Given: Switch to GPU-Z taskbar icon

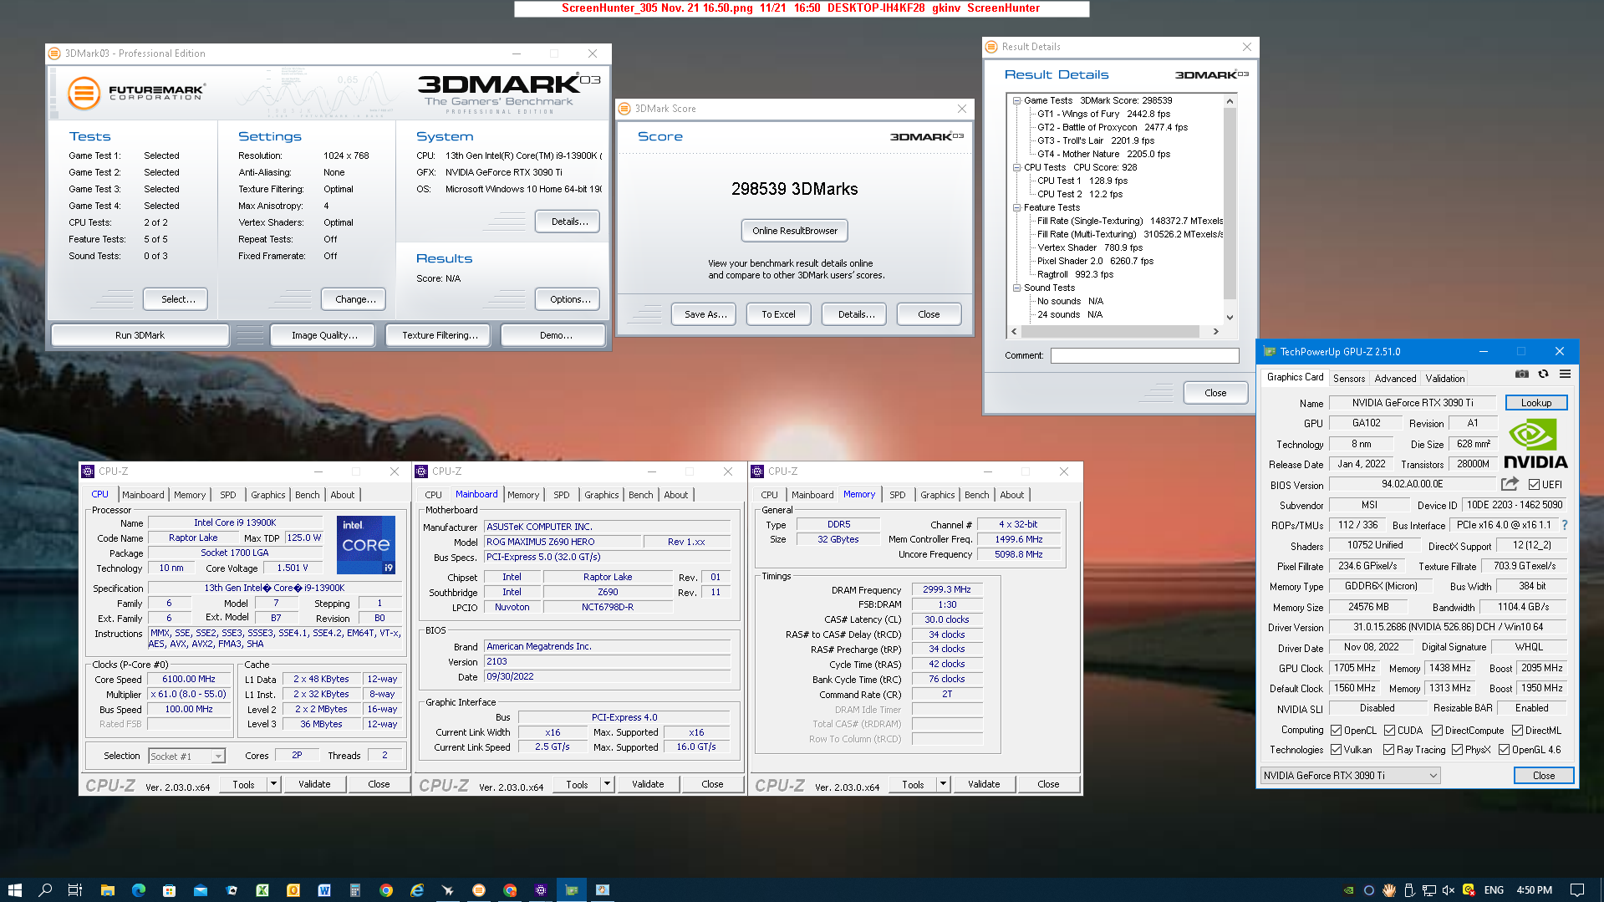Looking at the screenshot, I should pos(572,890).
